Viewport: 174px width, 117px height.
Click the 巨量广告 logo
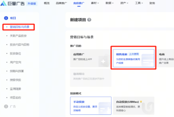pyautogui.click(x=13, y=4)
